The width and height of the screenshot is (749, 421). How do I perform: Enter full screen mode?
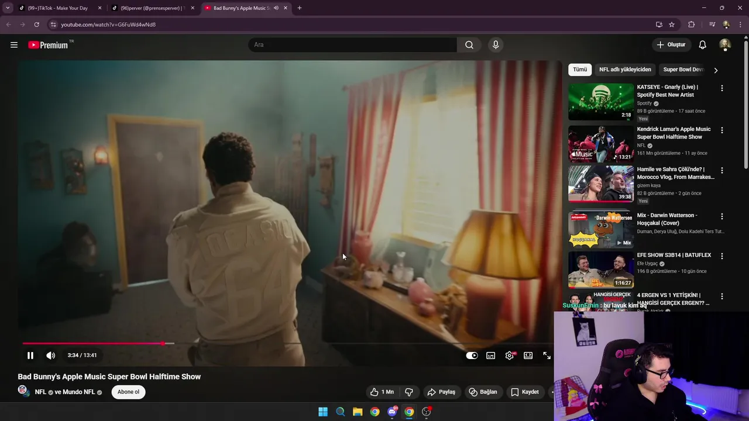click(x=547, y=356)
